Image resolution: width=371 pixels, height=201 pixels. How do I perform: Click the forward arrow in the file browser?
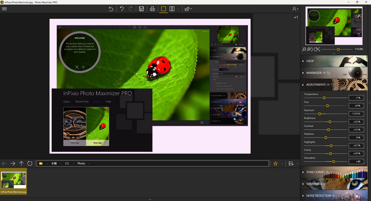click(x=13, y=163)
